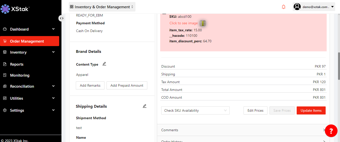Collapse sidebar using the arrows toggle

coord(61,18)
